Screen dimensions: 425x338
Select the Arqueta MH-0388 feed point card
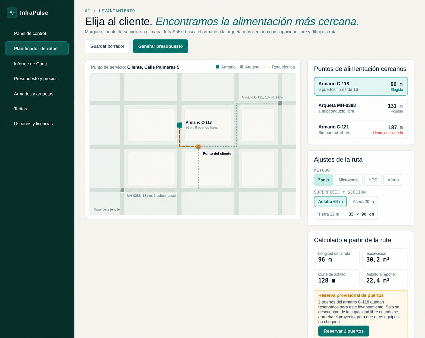click(361, 108)
